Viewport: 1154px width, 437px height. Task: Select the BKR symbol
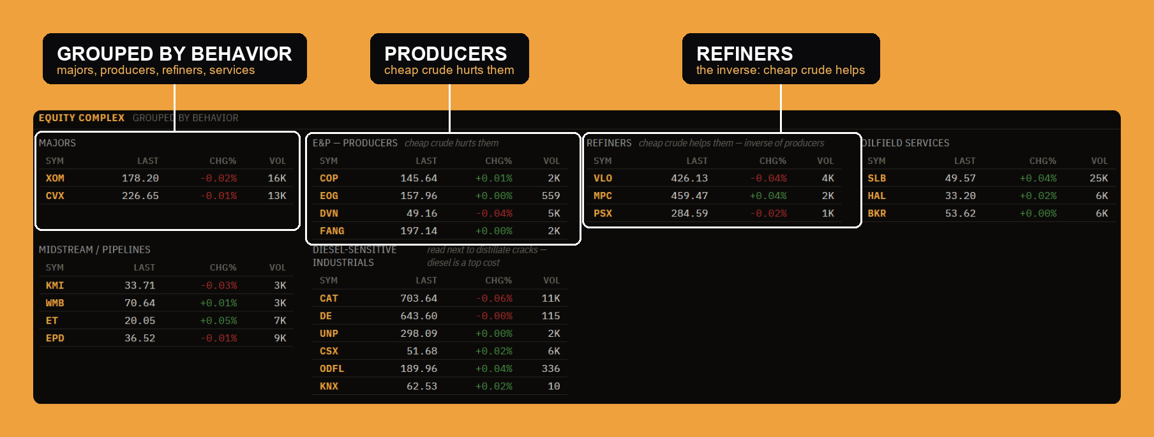pos(876,214)
